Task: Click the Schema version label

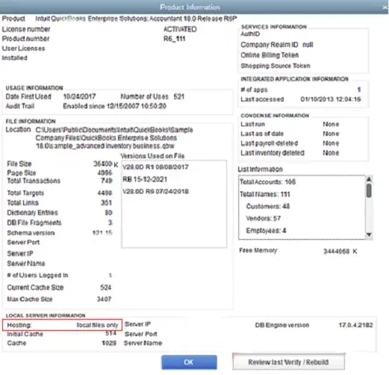Action: tap(31, 233)
